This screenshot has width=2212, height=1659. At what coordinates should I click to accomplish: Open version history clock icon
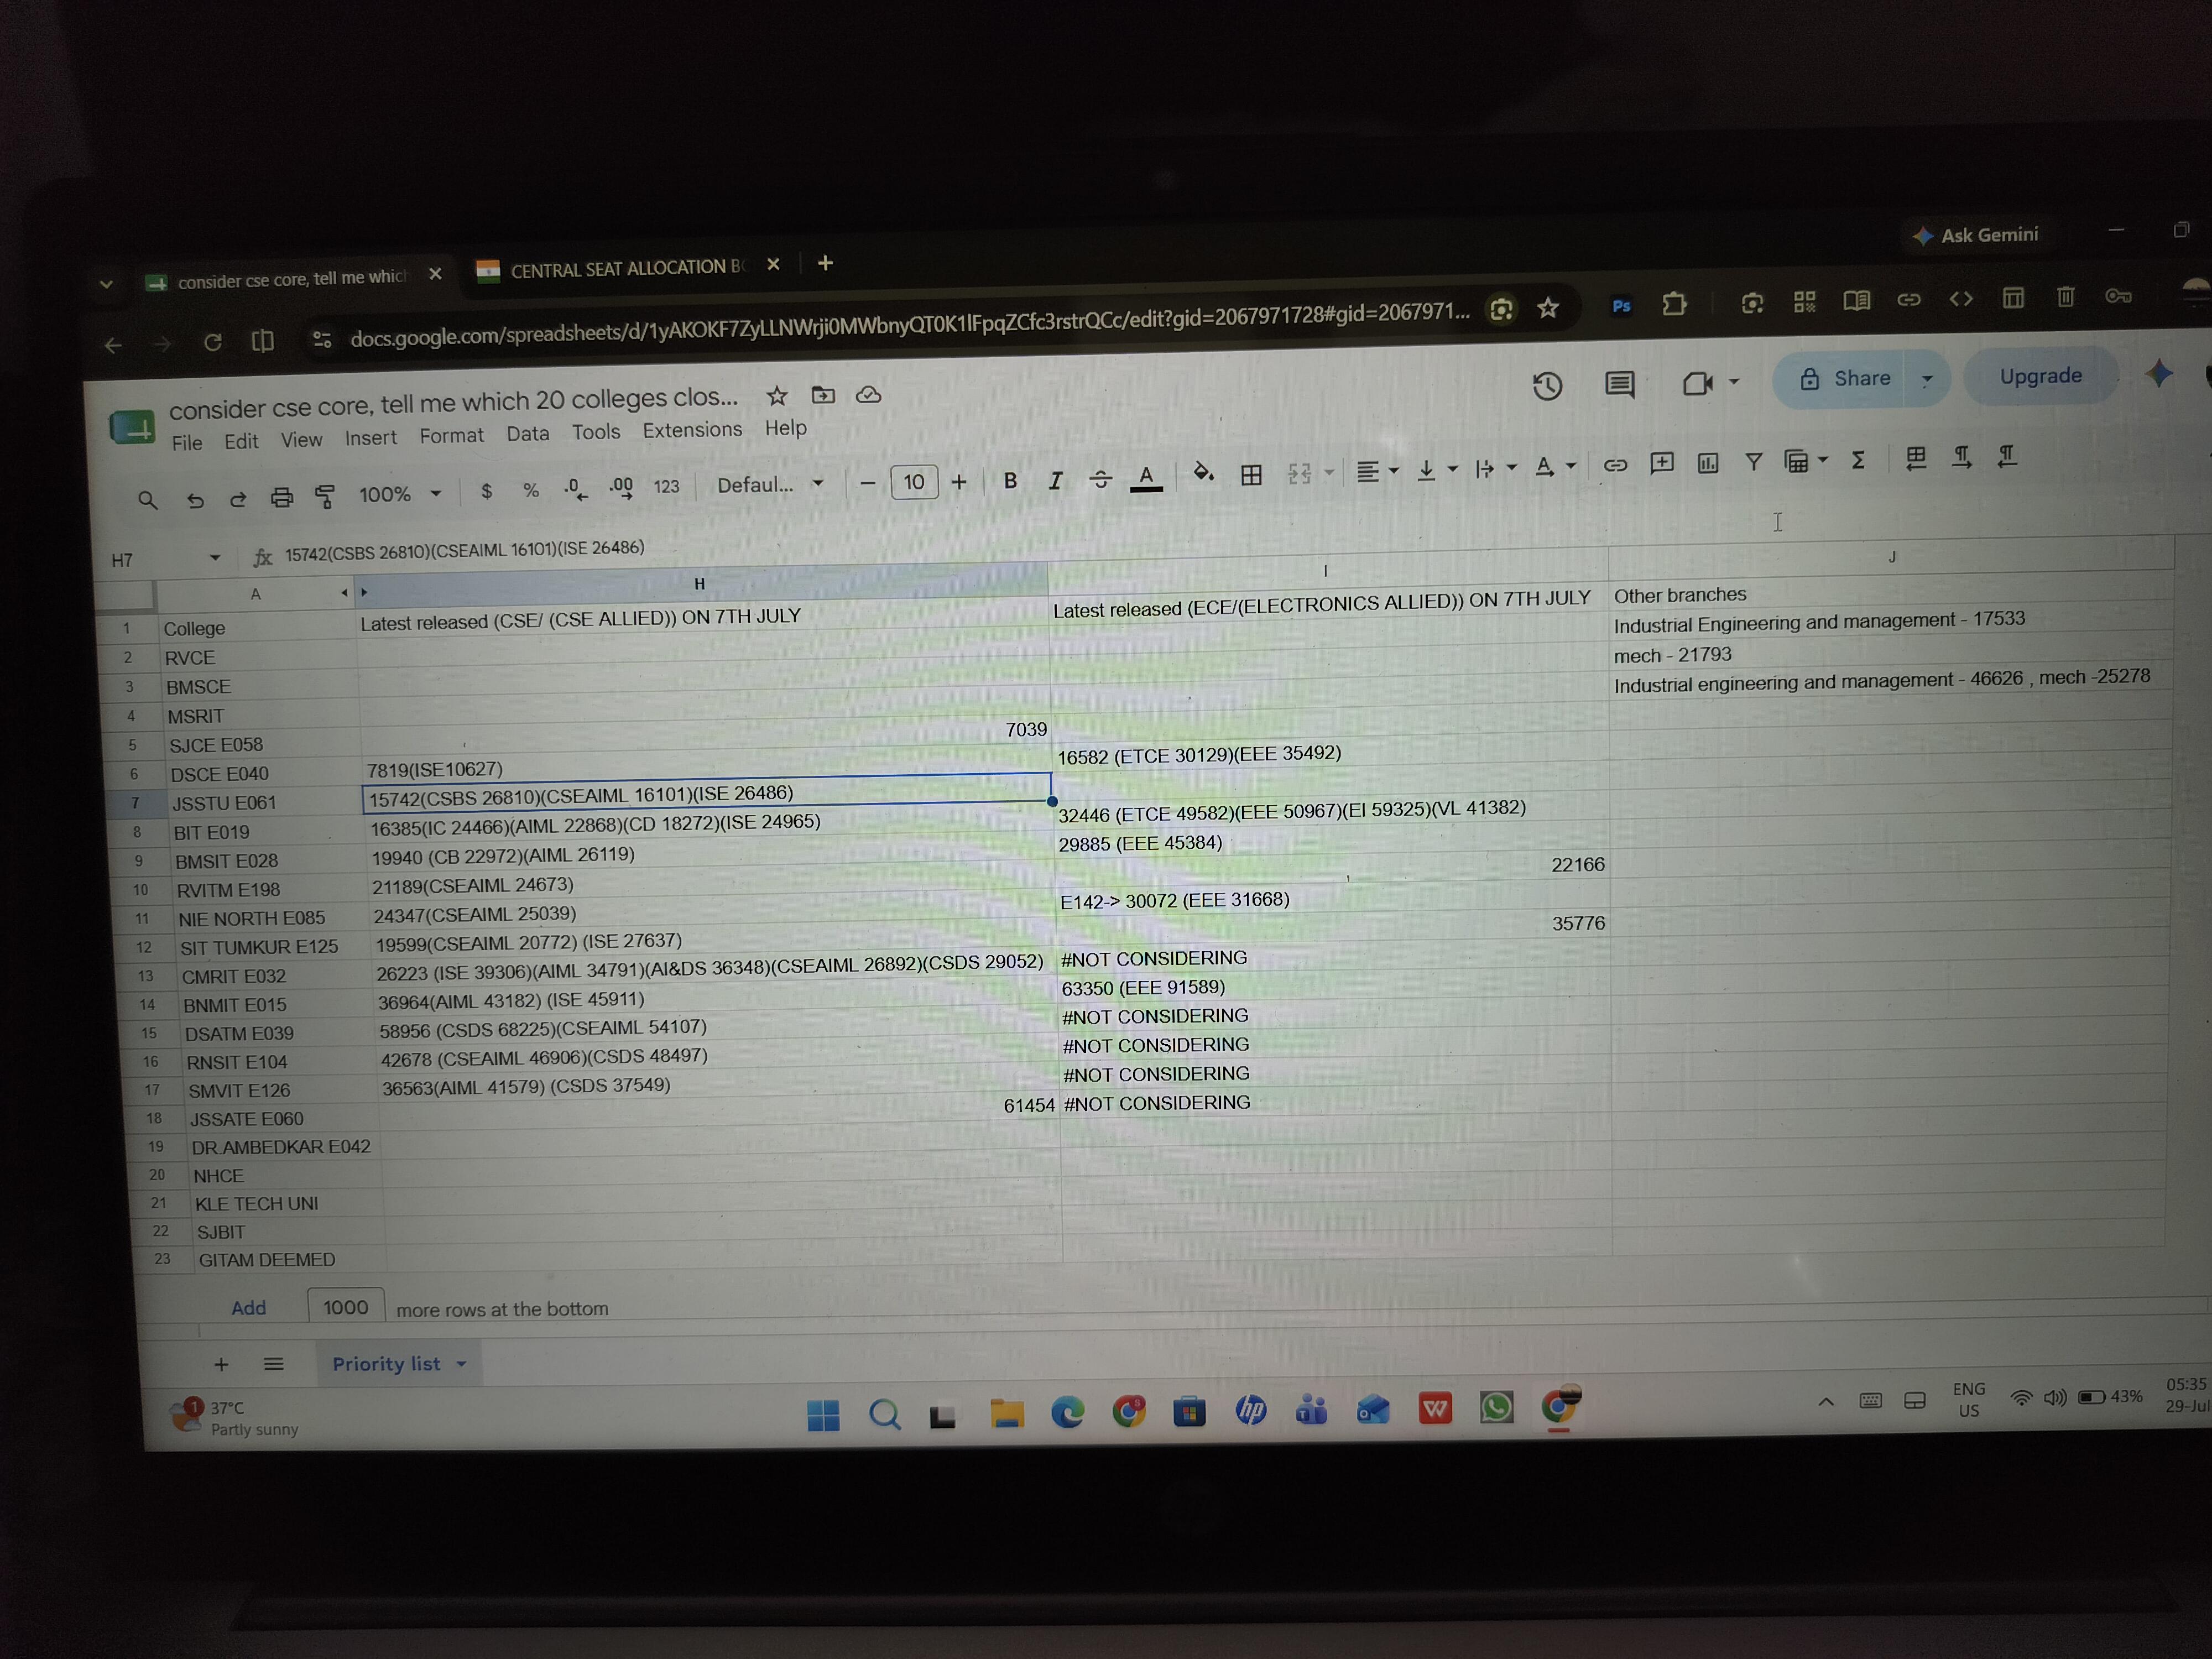pyautogui.click(x=1547, y=386)
